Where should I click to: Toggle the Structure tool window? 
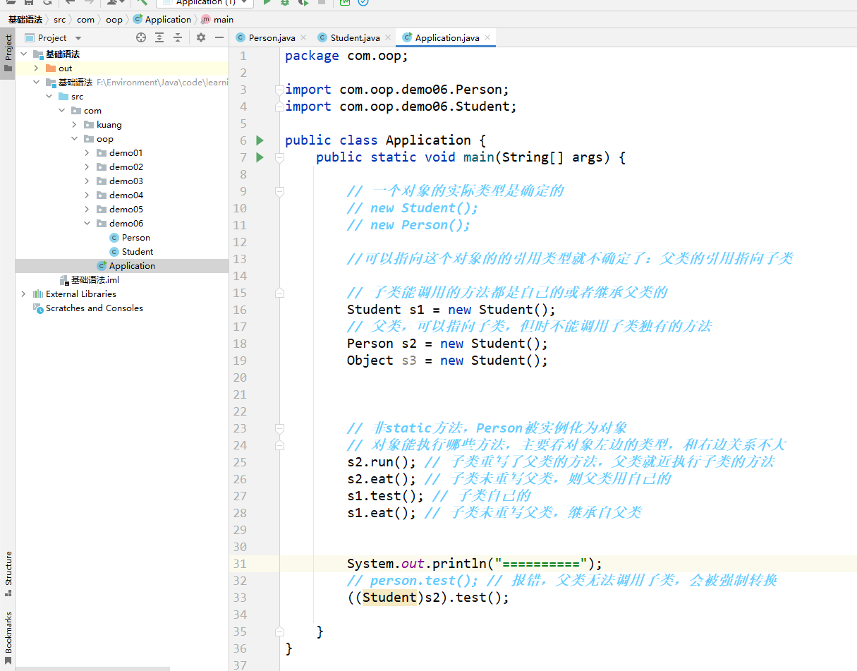8,573
